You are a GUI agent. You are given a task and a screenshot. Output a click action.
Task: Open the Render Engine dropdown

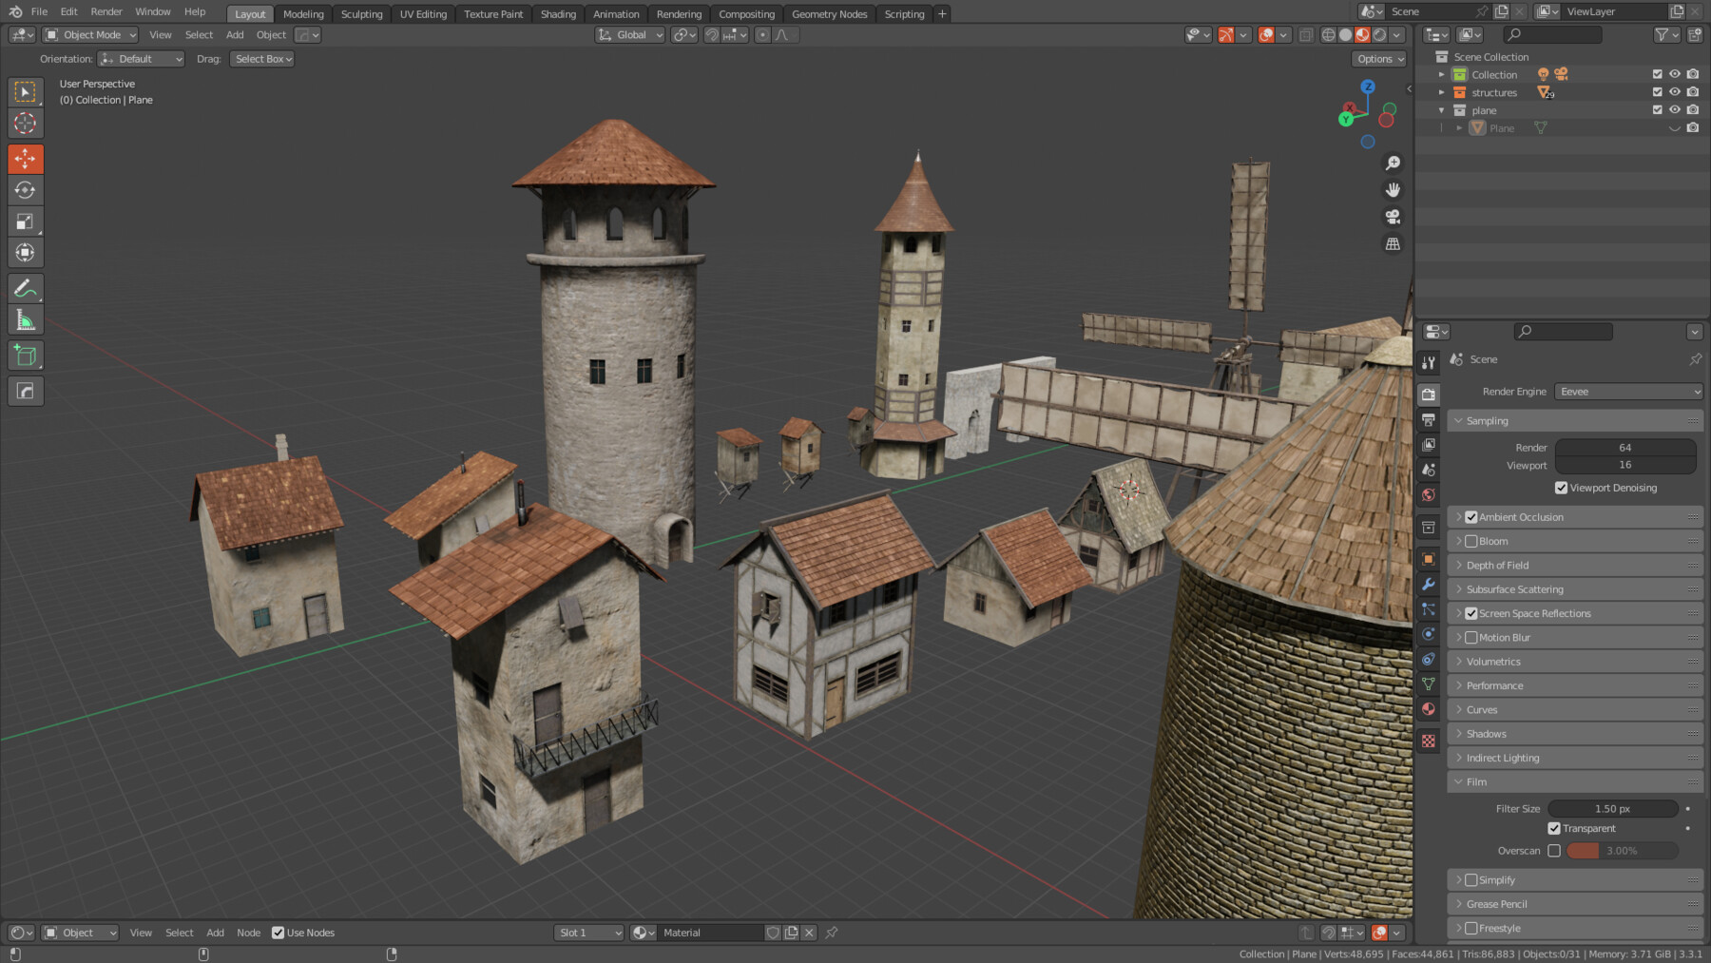point(1627,391)
